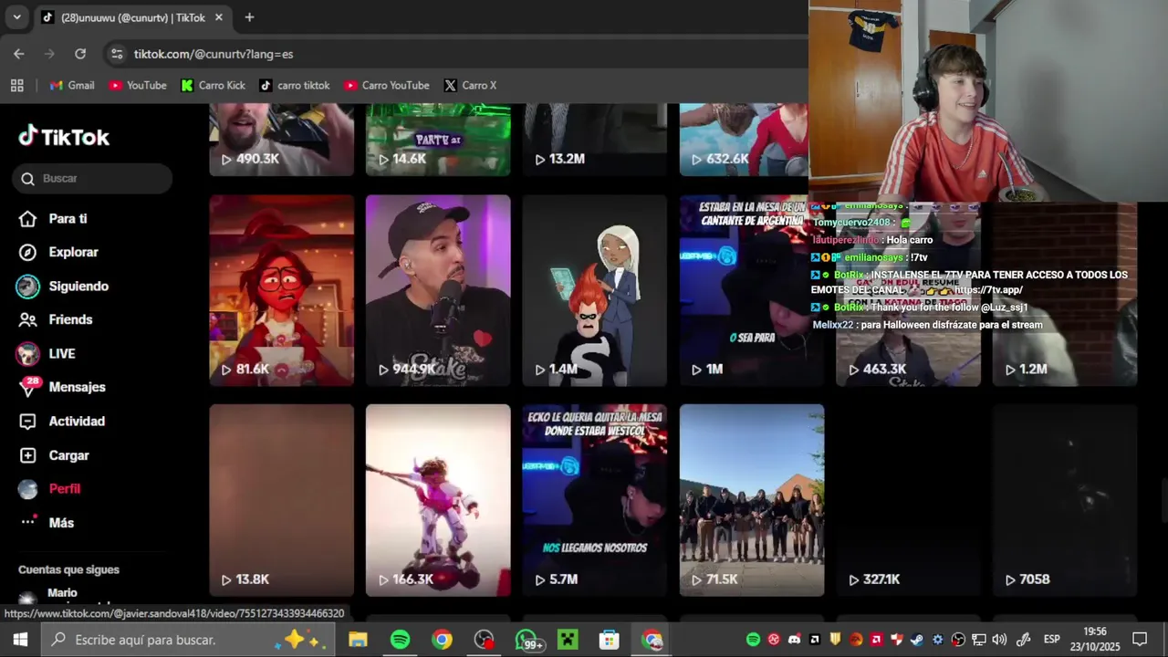1168x657 pixels.
Task: Open the Windows Start menu
Action: (x=20, y=640)
